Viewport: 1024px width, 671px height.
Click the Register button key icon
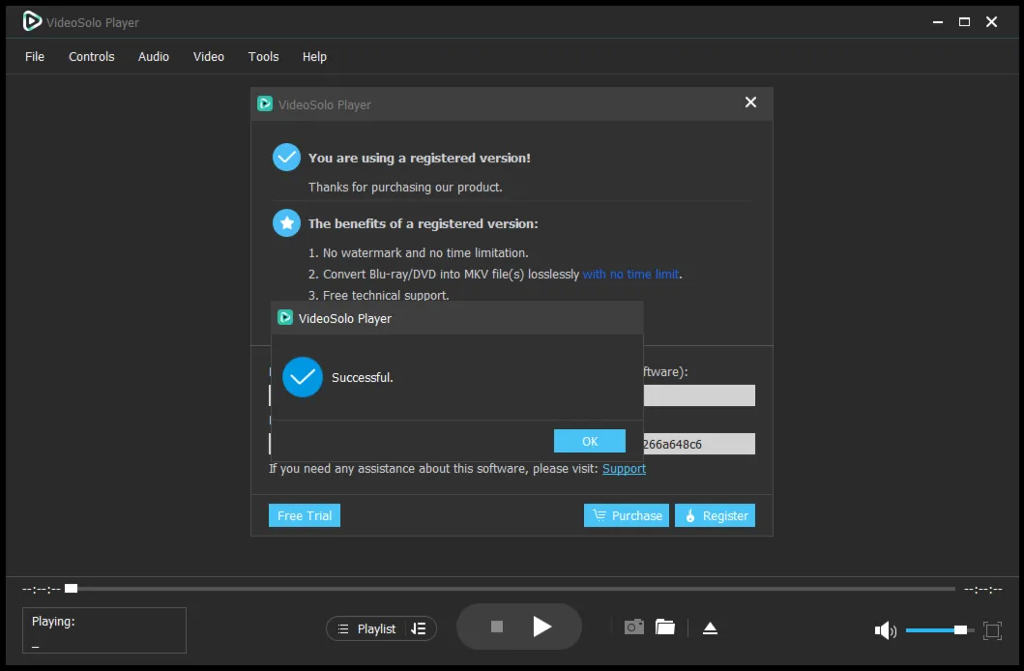(690, 515)
